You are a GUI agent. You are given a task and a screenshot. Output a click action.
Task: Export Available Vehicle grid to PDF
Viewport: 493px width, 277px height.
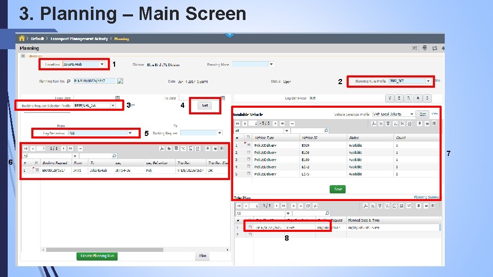tap(373, 124)
